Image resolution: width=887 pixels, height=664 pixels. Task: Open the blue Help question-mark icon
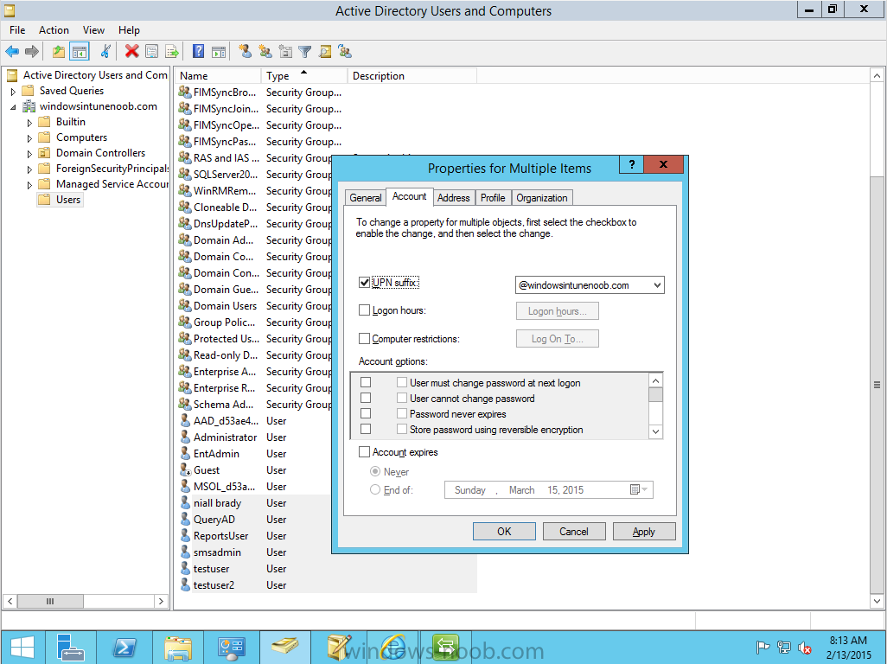(x=198, y=52)
